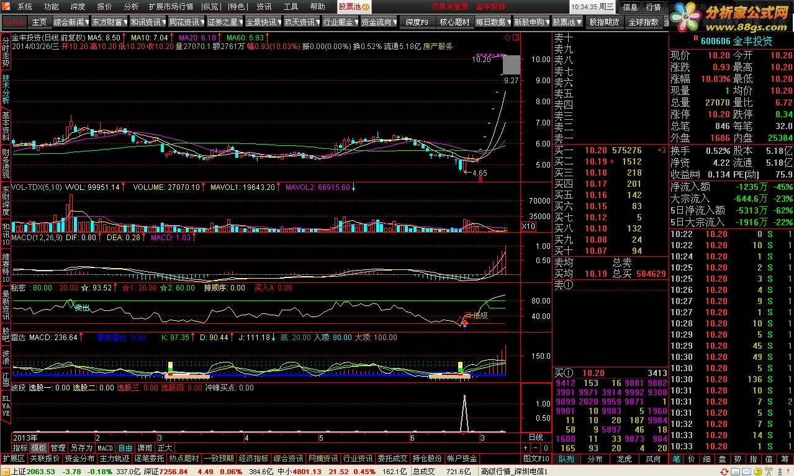
Task: Open the 热点题材 bottom tab
Action: [184, 459]
